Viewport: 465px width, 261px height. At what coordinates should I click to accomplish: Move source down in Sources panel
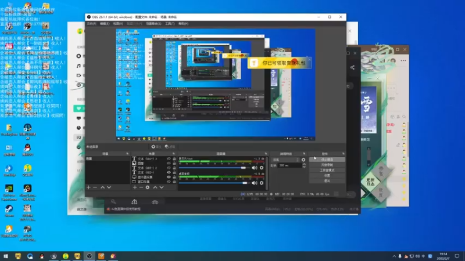162,187
